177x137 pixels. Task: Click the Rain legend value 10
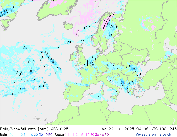(x=31, y=135)
